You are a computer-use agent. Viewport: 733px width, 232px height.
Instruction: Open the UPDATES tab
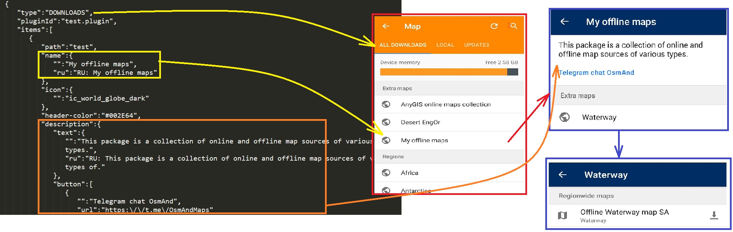click(477, 45)
